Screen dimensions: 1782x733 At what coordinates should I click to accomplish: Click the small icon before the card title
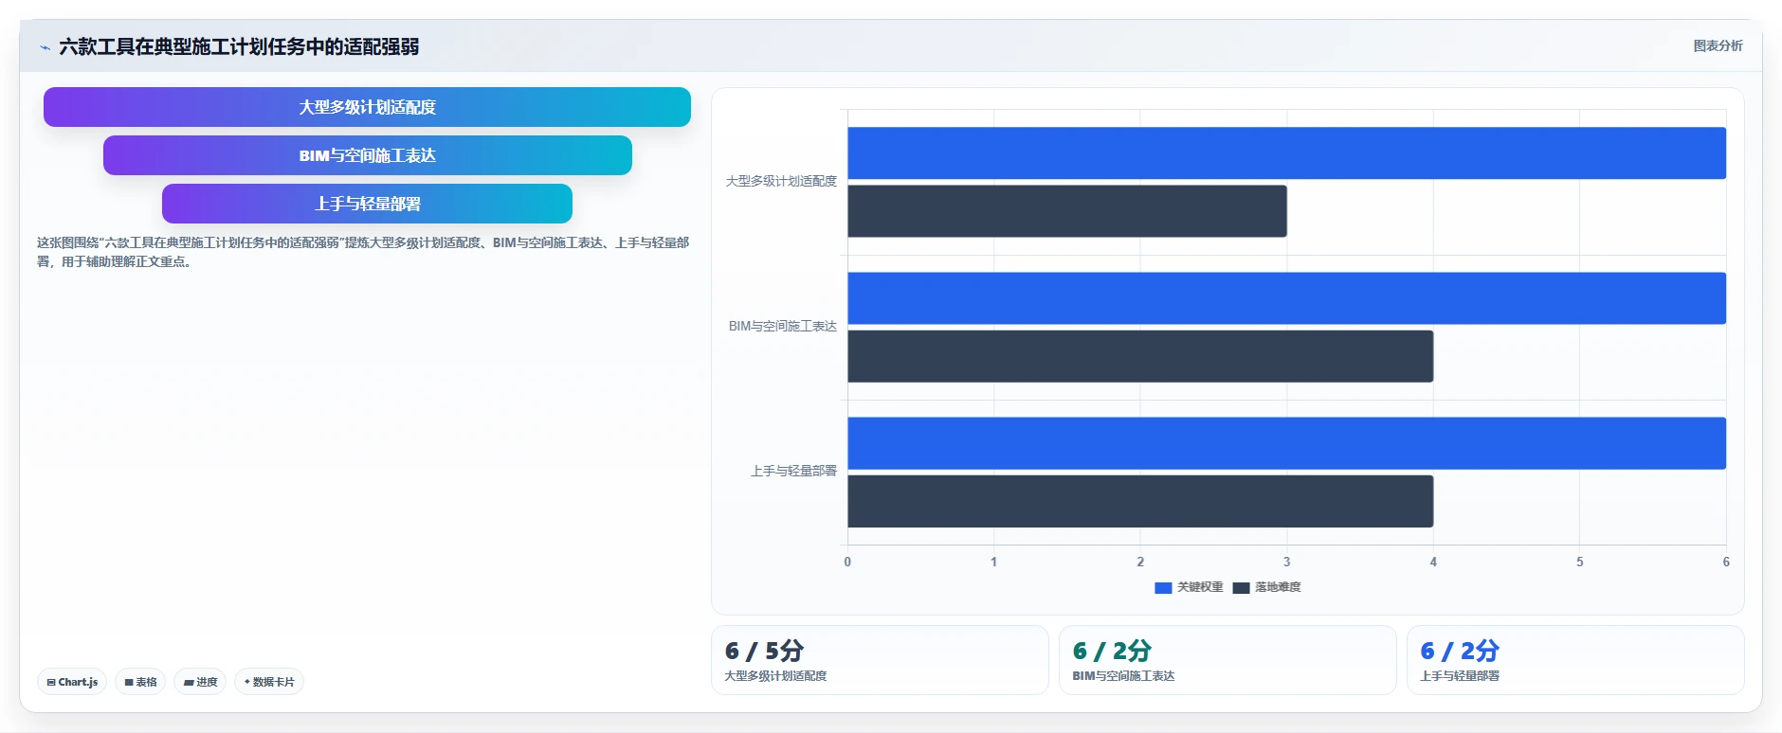point(45,47)
